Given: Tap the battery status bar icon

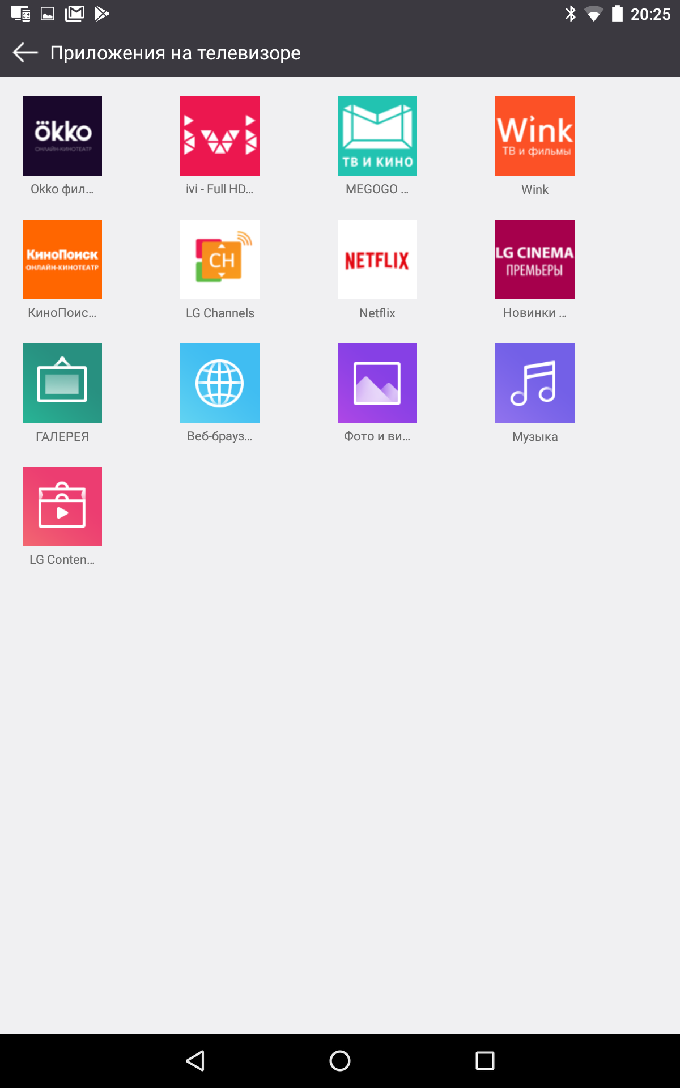Looking at the screenshot, I should pos(618,14).
